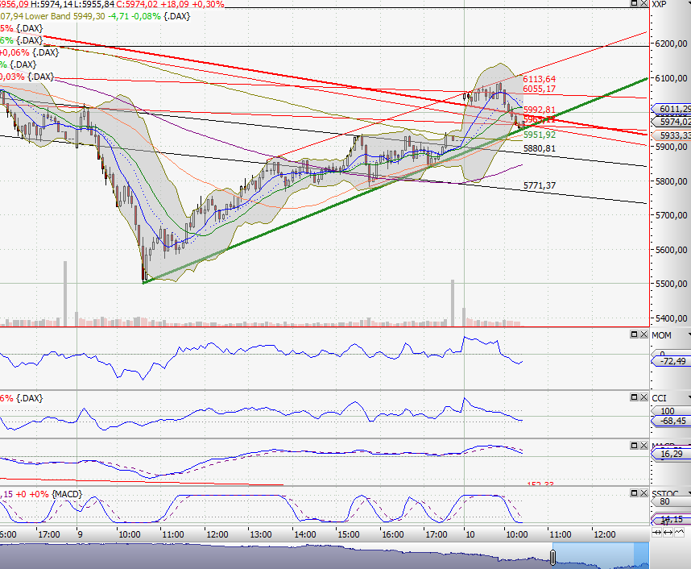This screenshot has width=691, height=569.
Task: Maximize the MACD indicator panel
Action: (x=634, y=445)
